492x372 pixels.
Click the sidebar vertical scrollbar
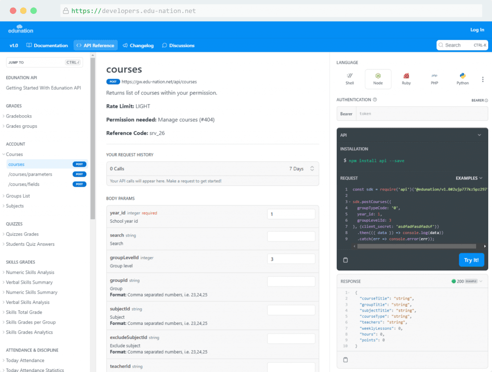click(93, 138)
